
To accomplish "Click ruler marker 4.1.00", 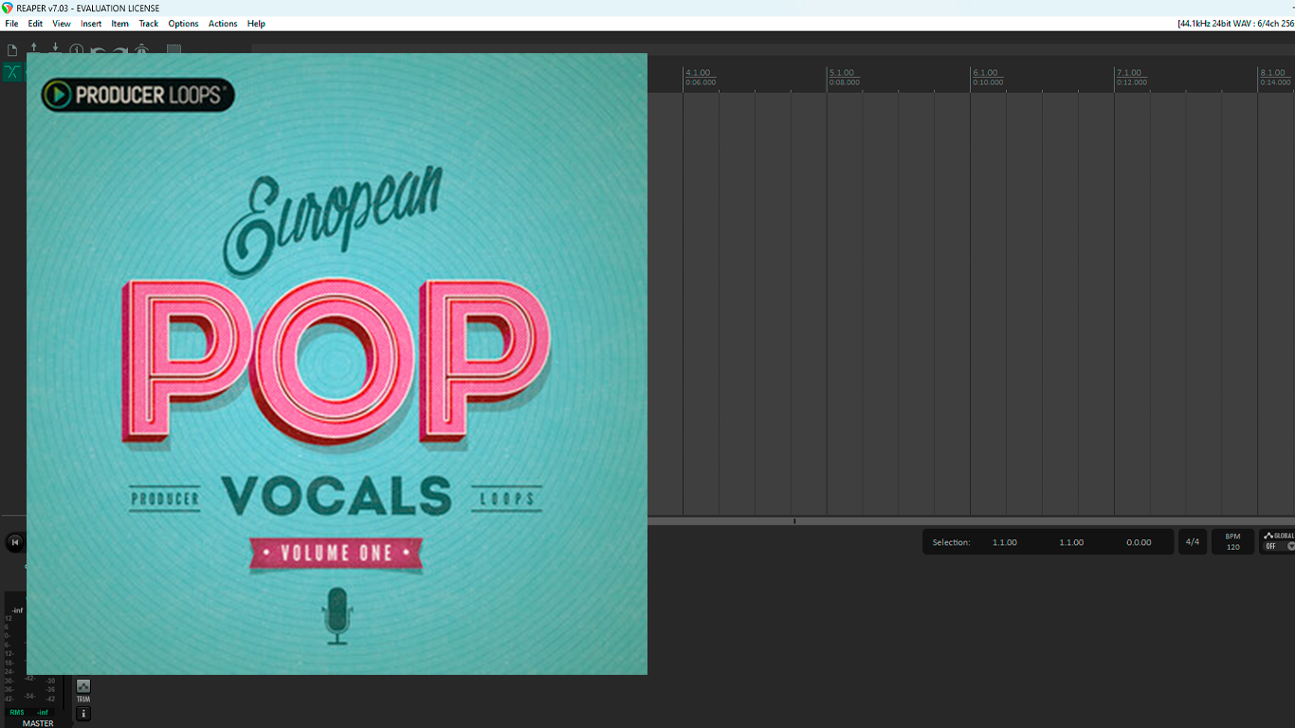I will point(698,73).
